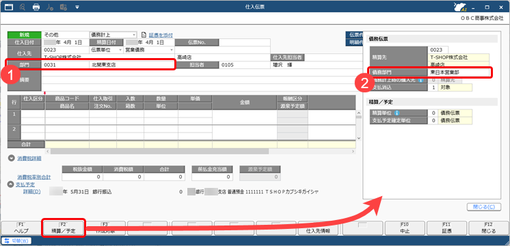Image resolution: width=510 pixels, height=246 pixels.
Task: Click the 税抜金額 total field
Action: click(x=82, y=177)
